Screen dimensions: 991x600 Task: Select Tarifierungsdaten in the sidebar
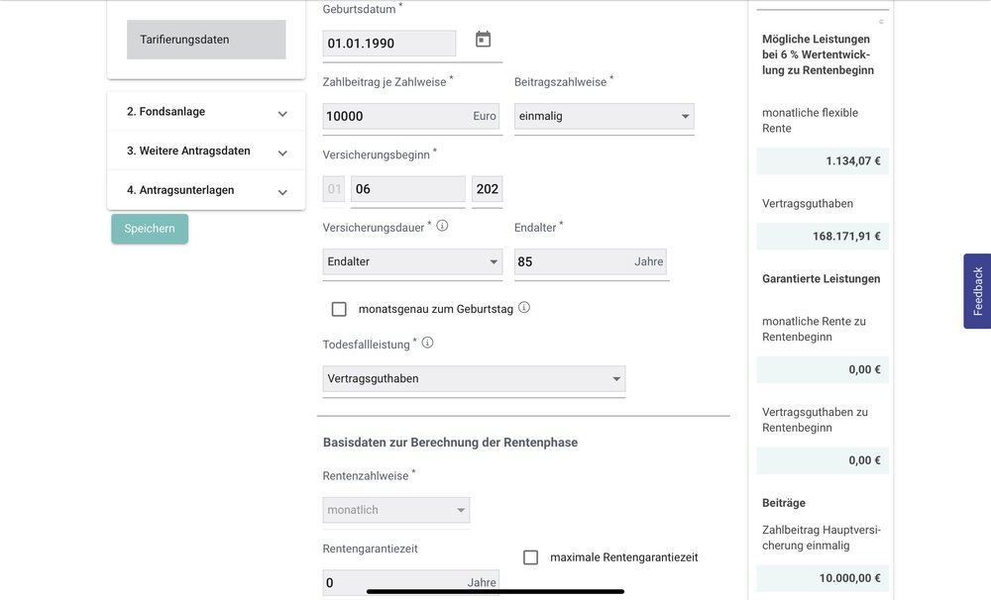(206, 40)
